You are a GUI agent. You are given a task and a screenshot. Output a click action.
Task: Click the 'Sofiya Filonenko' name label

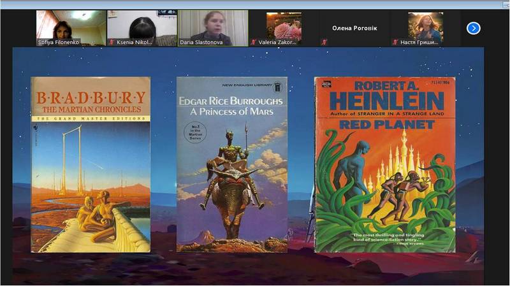coord(59,42)
